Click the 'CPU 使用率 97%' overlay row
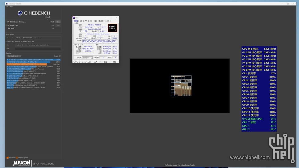The image size is (299, 168). pos(259,73)
